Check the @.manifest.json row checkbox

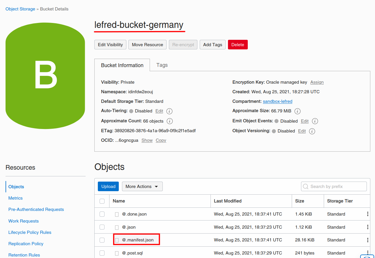coord(102,240)
